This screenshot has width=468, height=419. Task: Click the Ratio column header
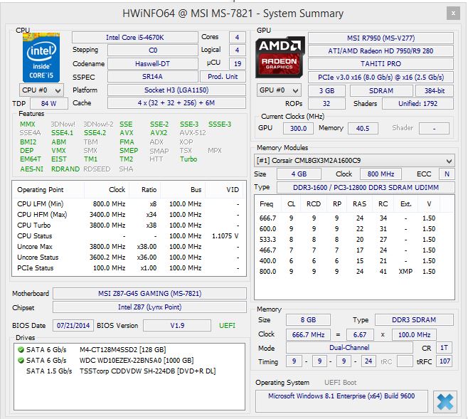[x=145, y=189]
